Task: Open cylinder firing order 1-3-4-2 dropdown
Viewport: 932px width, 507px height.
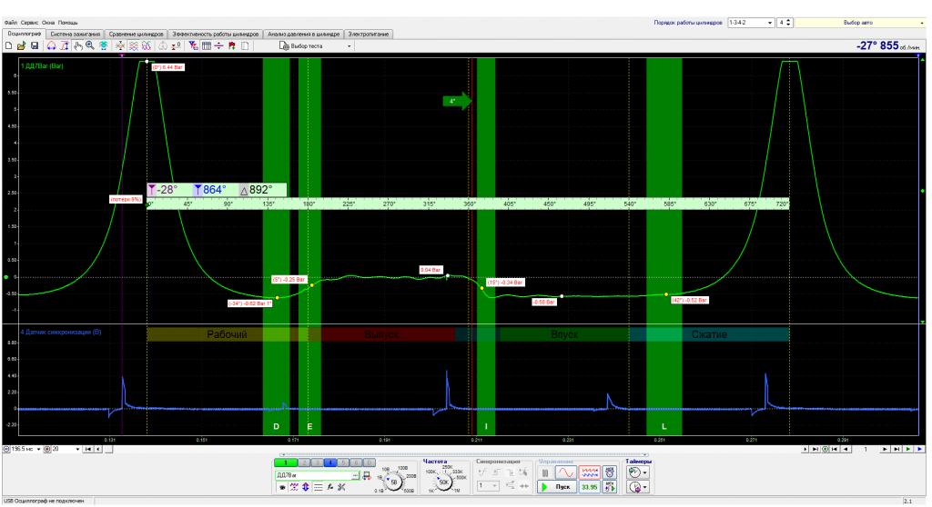Action: point(751,23)
